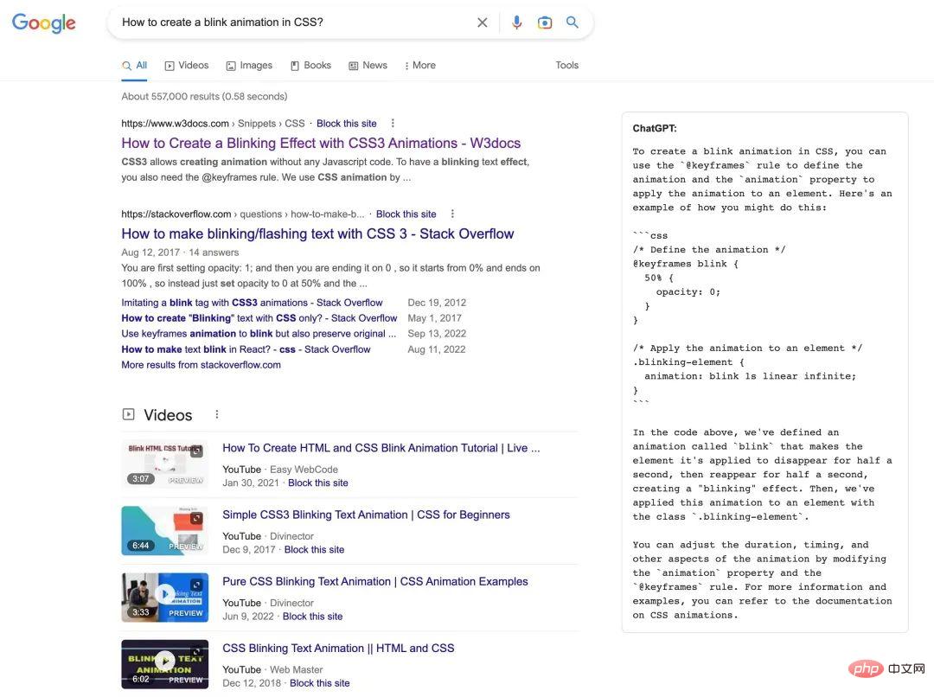Open 'How to create Blinking text' sublink
This screenshot has width=934, height=697.
tap(259, 318)
